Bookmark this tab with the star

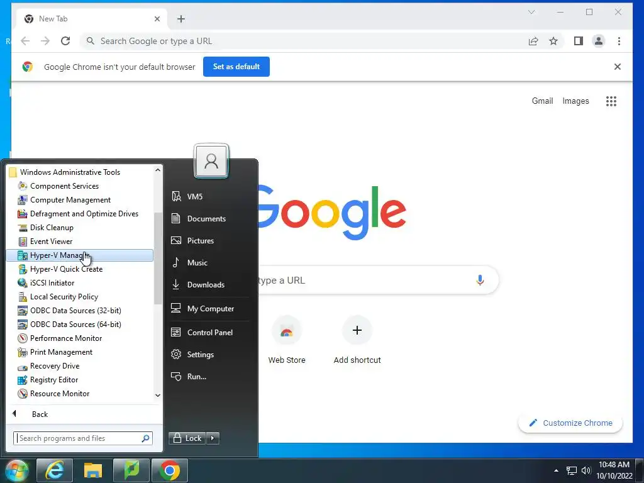click(553, 41)
